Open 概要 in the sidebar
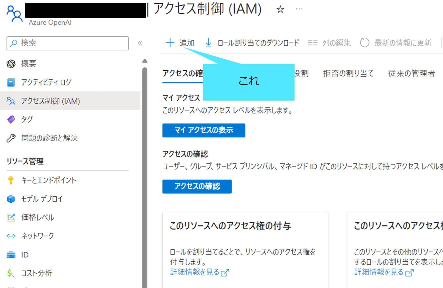Screen dimensions: 443x288 pyautogui.click(x=70, y=63)
